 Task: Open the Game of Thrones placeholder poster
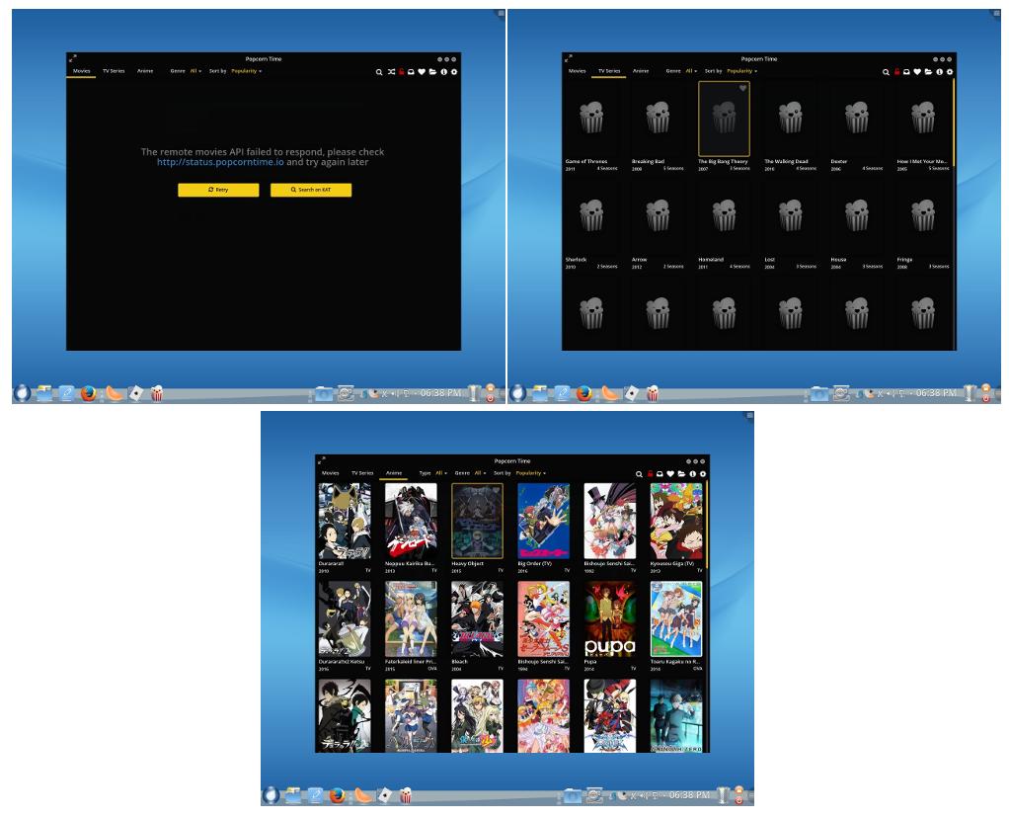tap(591, 119)
